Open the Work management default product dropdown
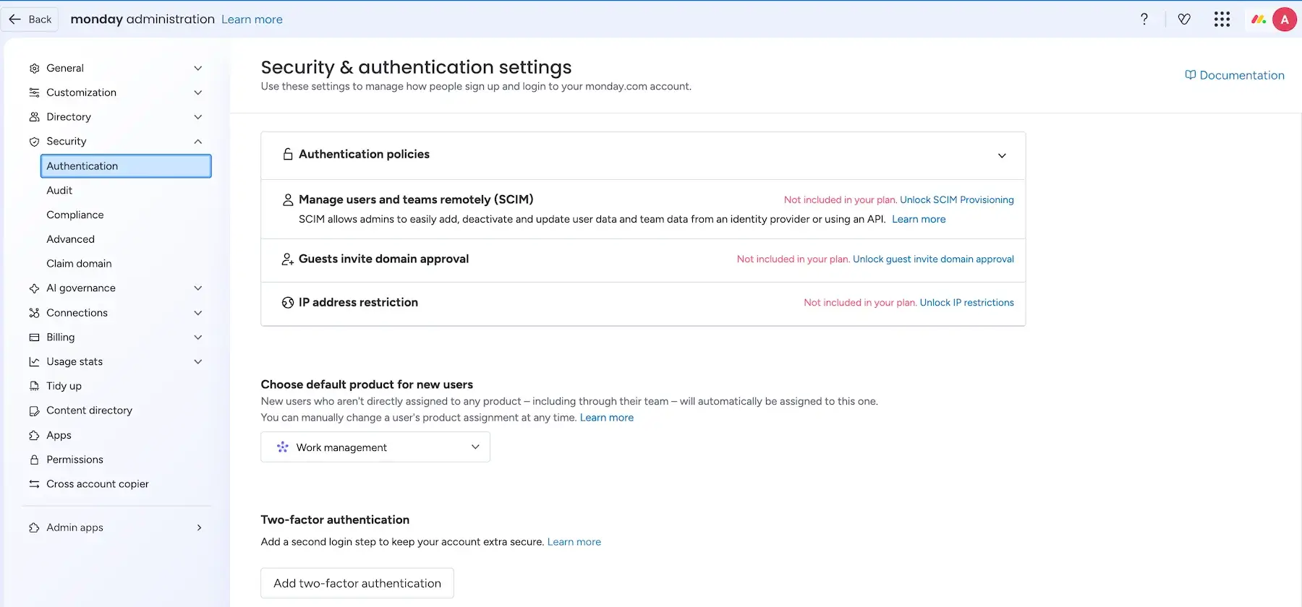The width and height of the screenshot is (1302, 607). point(375,447)
